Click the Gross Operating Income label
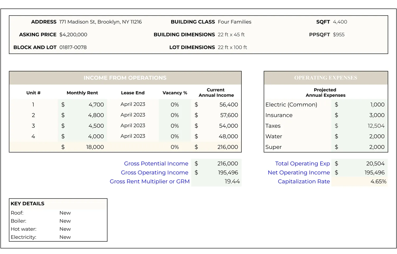 pyautogui.click(x=154, y=173)
